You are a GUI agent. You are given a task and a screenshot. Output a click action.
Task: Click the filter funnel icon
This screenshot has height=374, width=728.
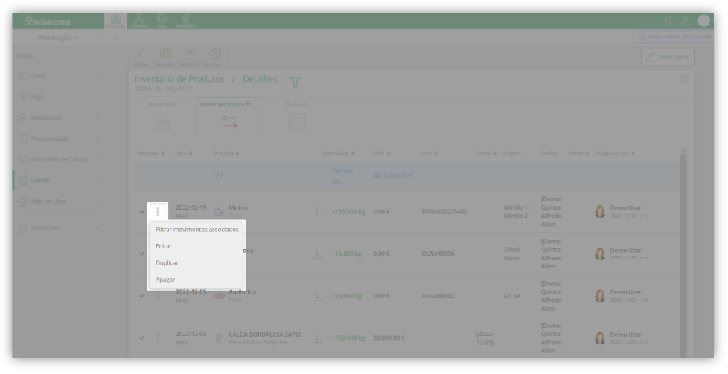(x=295, y=83)
